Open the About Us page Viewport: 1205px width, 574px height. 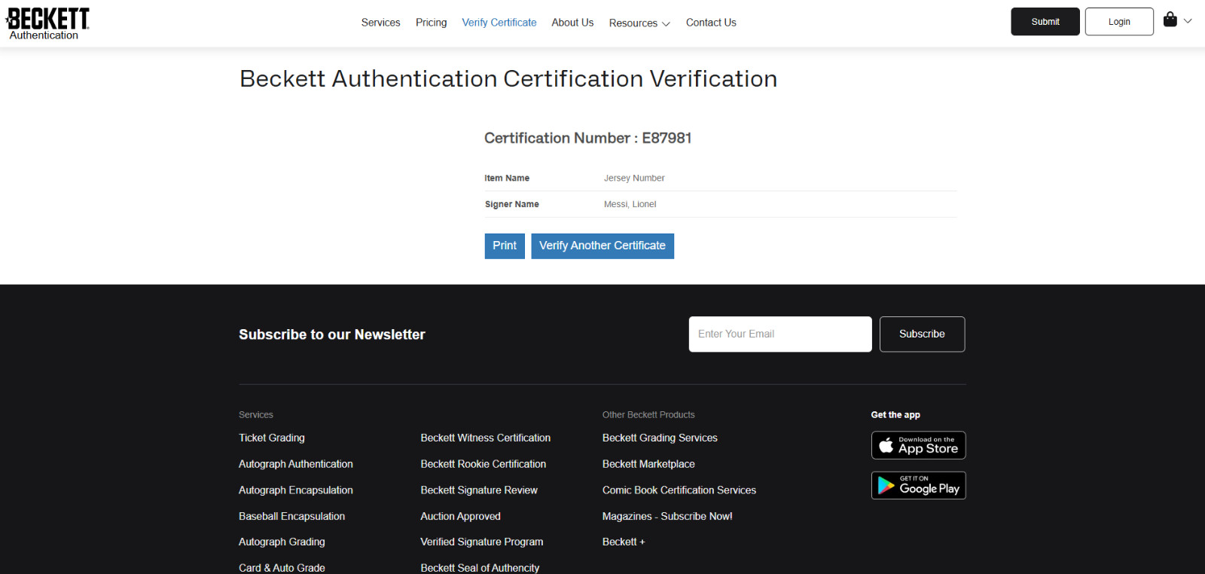click(572, 23)
